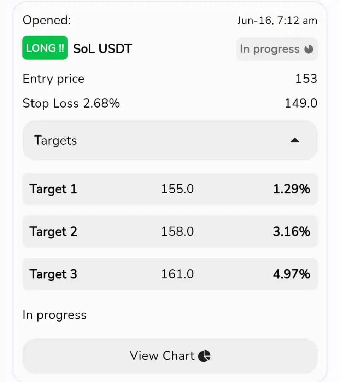Viewport: 340px width, 382px height.
Task: Collapse the Targets section using the arrow
Action: pyautogui.click(x=295, y=140)
